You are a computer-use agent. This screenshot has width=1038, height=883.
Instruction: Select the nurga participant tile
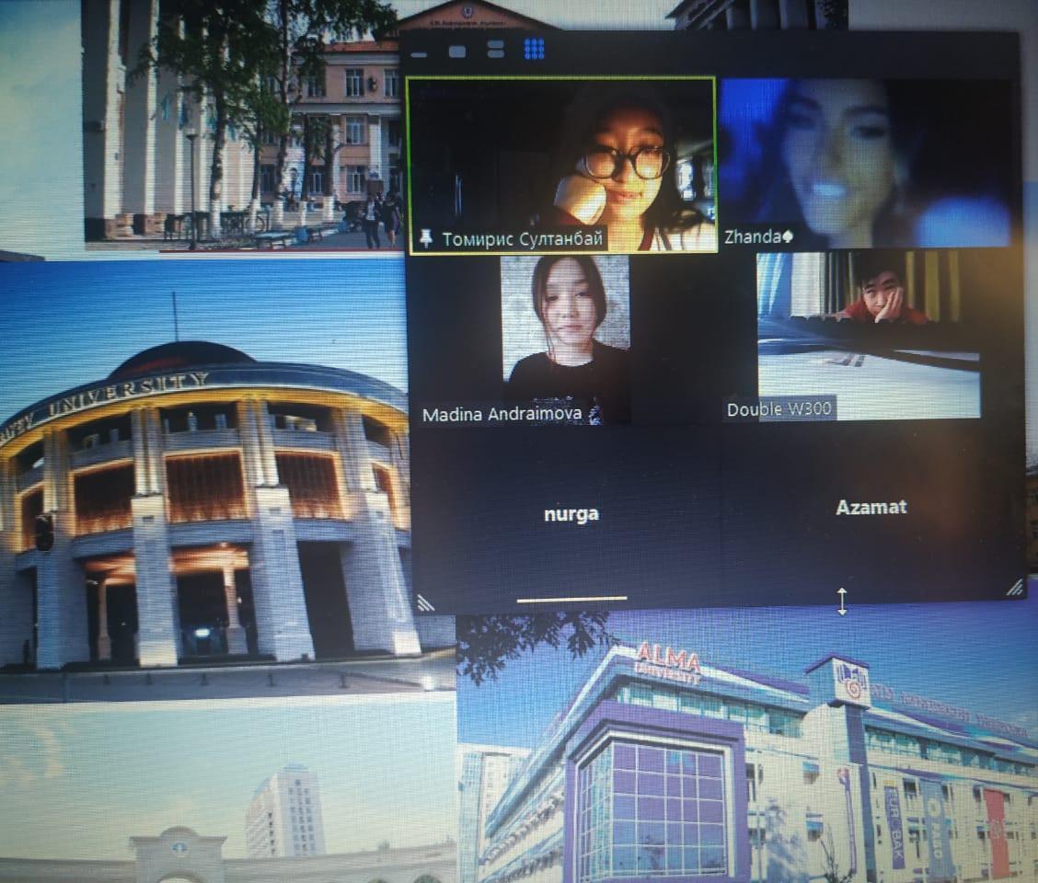571,513
